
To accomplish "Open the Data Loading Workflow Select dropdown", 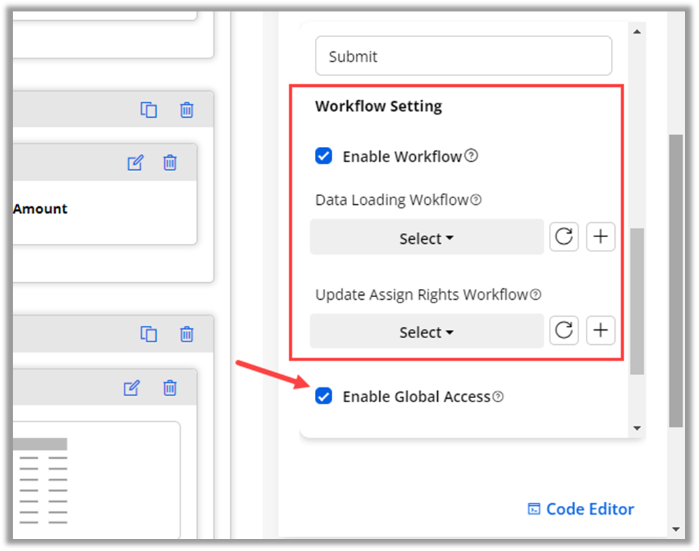I will [x=427, y=238].
